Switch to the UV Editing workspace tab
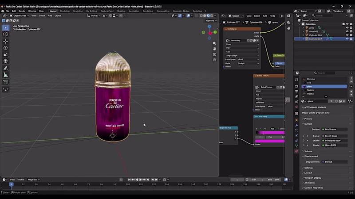The height and width of the screenshot is (199, 355). click(91, 11)
